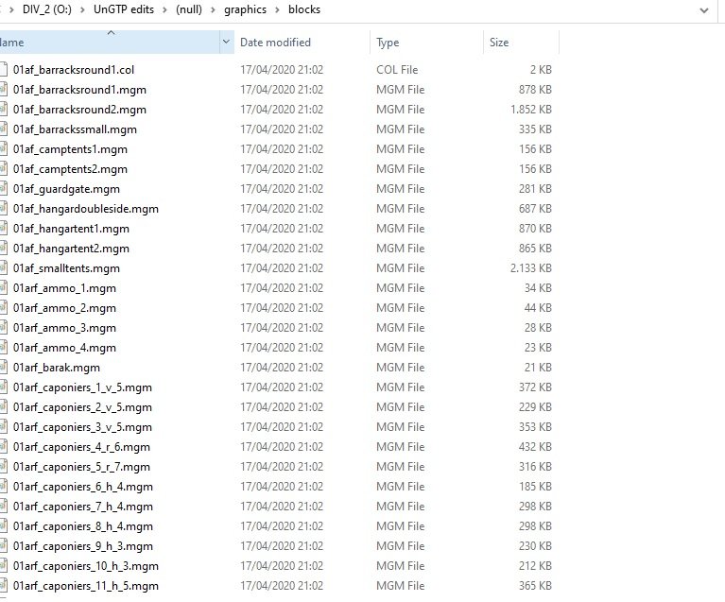Select icon of 01af_camptents2.mgm
The width and height of the screenshot is (725, 602).
point(4,169)
